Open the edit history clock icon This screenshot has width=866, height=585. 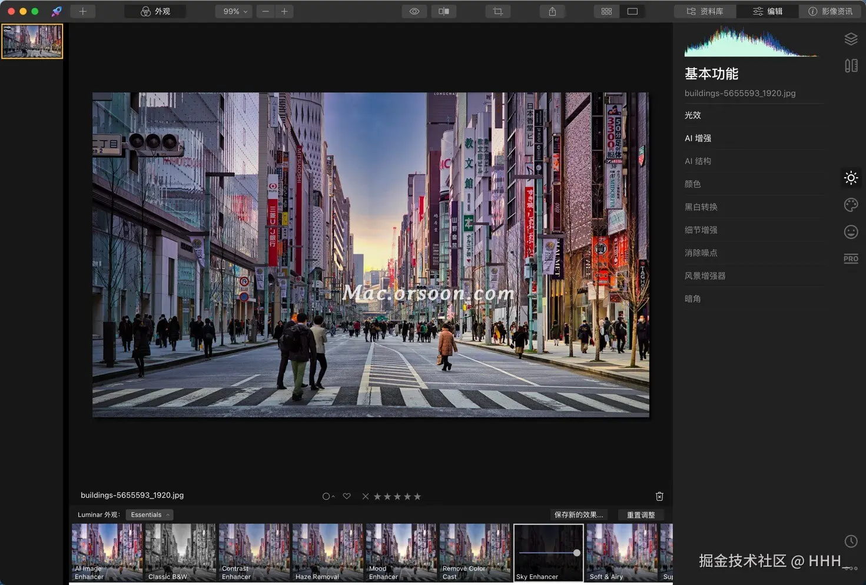(x=851, y=541)
